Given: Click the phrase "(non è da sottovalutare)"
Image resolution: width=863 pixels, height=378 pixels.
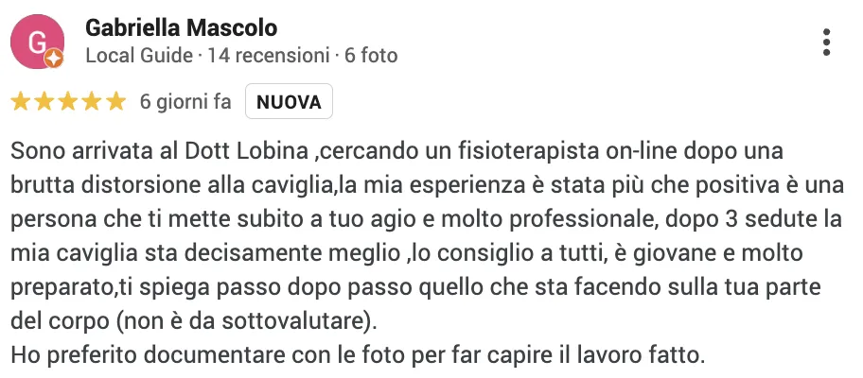Looking at the screenshot, I should tap(247, 321).
